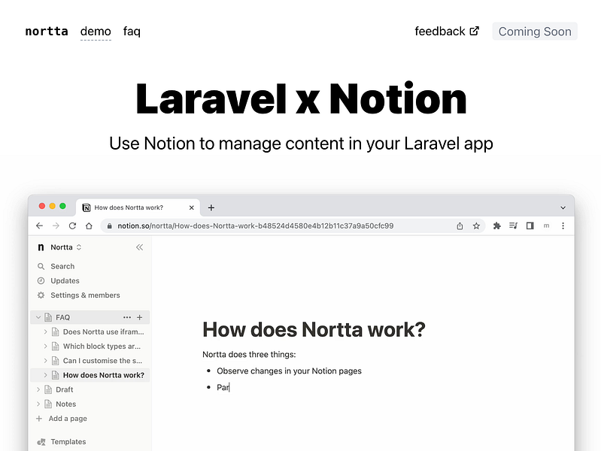Click the Templates shapes icon
The width and height of the screenshot is (601, 451).
tap(41, 442)
